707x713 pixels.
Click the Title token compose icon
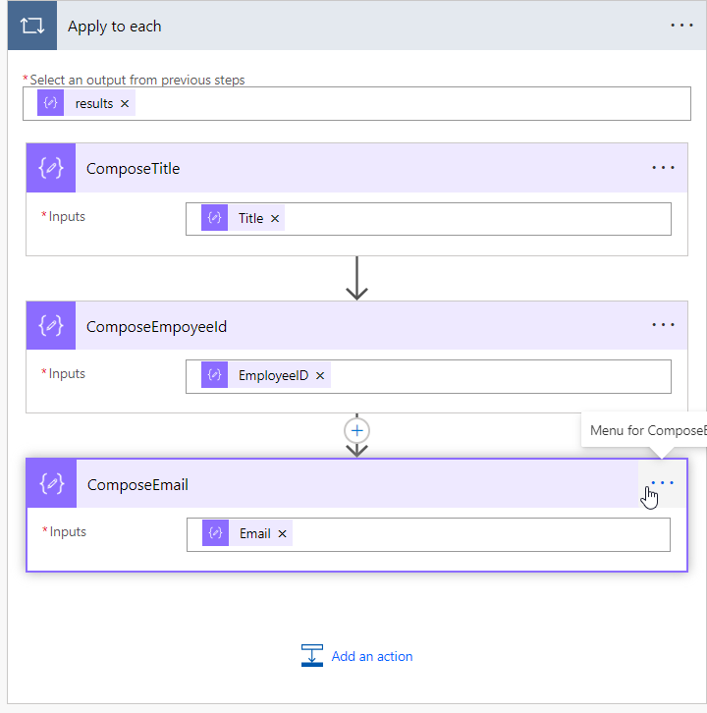point(215,218)
